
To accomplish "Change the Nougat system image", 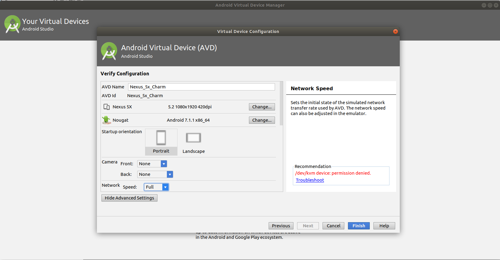I will [262, 120].
